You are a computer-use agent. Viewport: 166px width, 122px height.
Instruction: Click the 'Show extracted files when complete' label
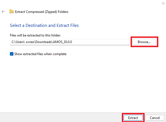pos(40,54)
